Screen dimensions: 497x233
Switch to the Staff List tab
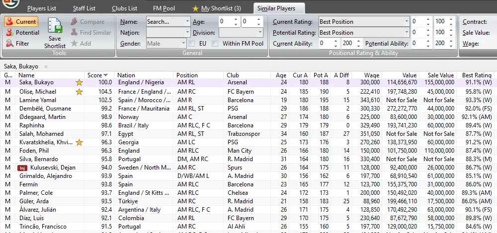[84, 8]
